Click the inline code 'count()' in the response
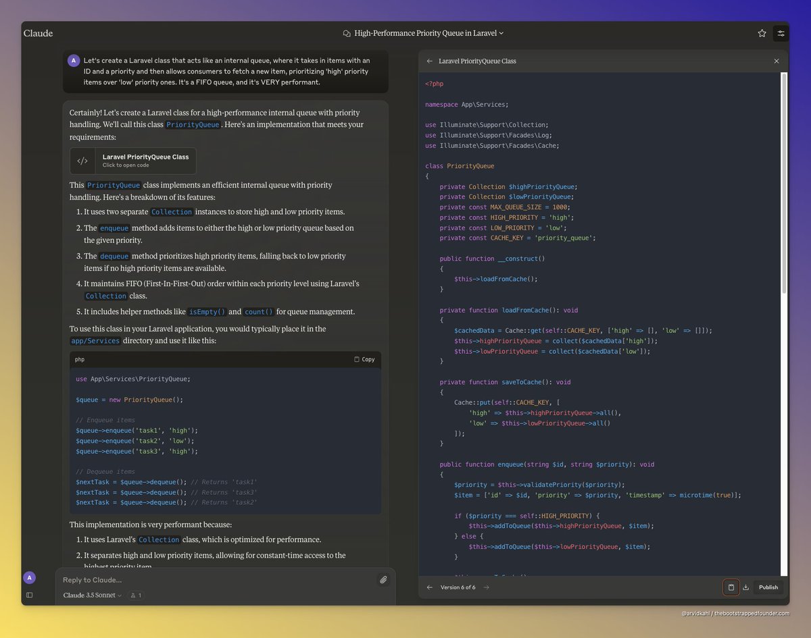This screenshot has width=811, height=638. [260, 312]
